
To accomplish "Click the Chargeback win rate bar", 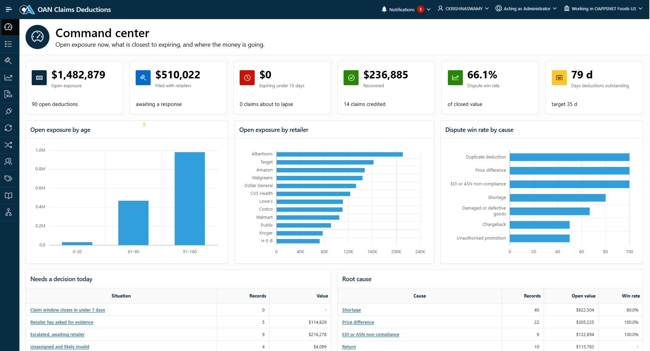I will pyautogui.click(x=540, y=225).
